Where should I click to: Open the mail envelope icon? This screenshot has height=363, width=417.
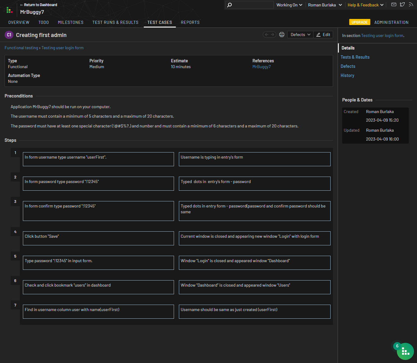394,5
